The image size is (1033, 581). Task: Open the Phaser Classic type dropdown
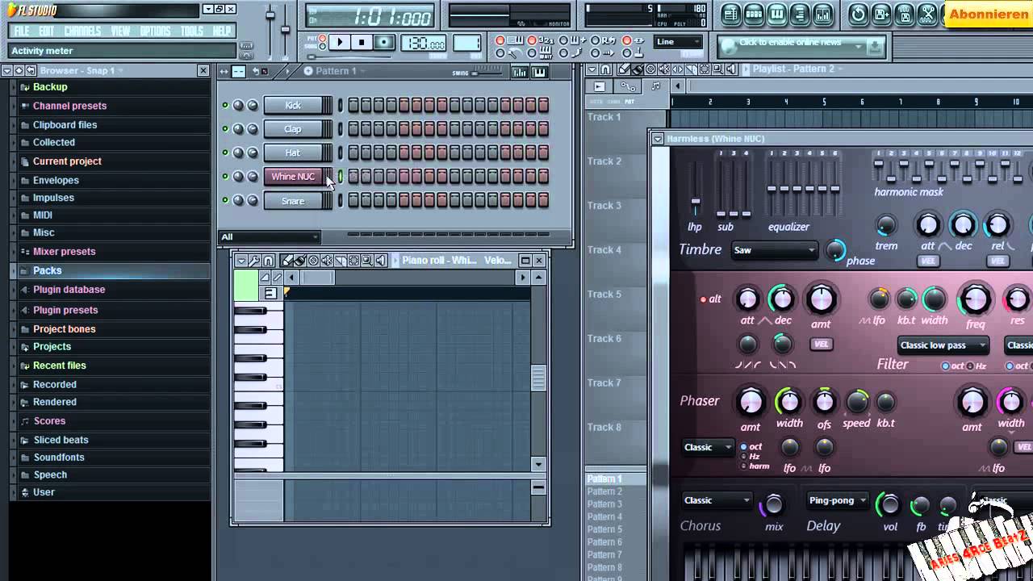coord(707,447)
